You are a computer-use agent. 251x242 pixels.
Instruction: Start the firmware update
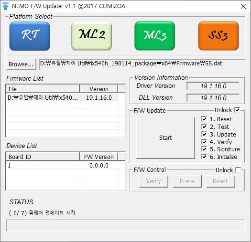pyautogui.click(x=165, y=138)
